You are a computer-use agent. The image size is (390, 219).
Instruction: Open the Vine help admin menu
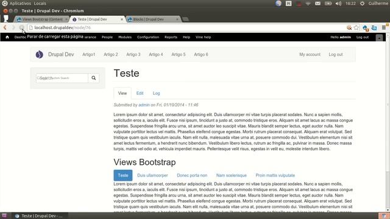pyautogui.click(x=203, y=37)
